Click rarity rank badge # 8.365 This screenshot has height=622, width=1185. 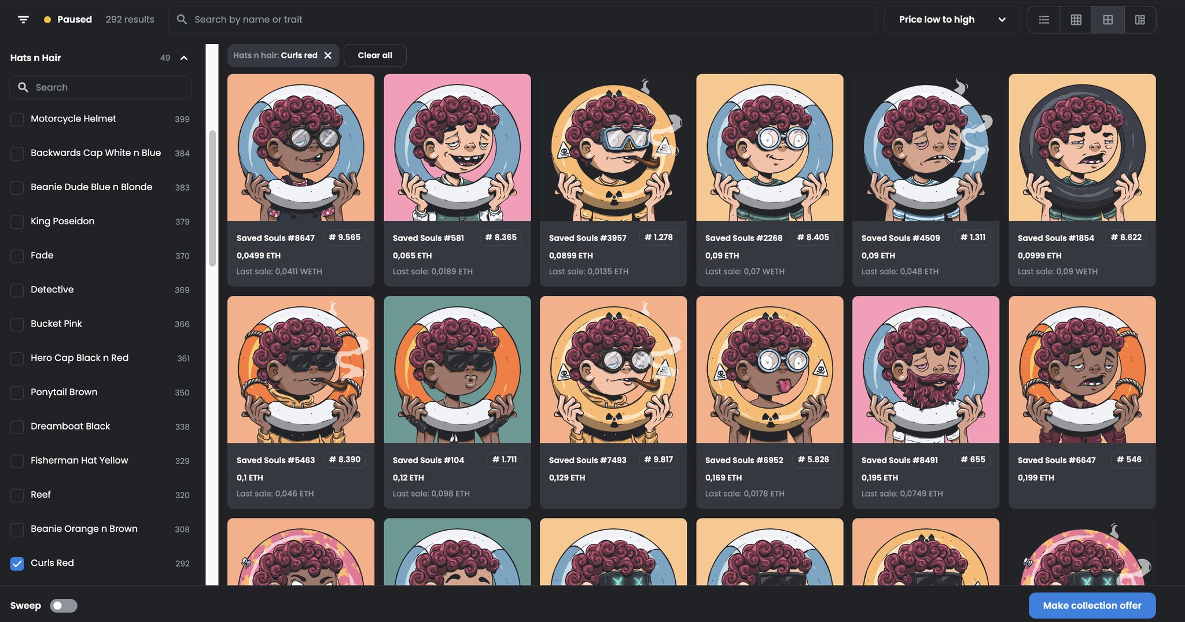tap(501, 238)
